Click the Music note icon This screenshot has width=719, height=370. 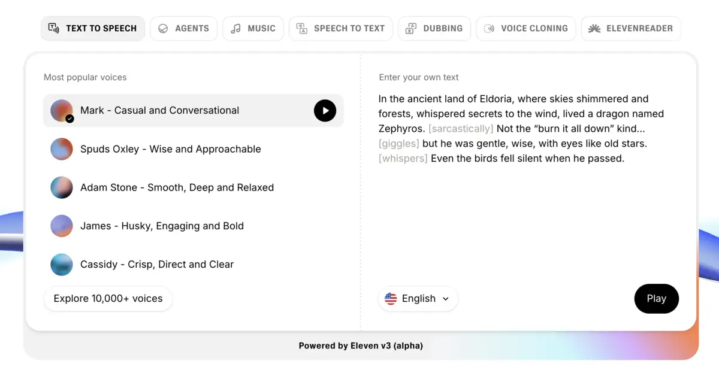tap(236, 28)
